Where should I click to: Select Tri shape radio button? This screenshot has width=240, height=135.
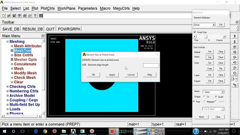(x=205, y=97)
